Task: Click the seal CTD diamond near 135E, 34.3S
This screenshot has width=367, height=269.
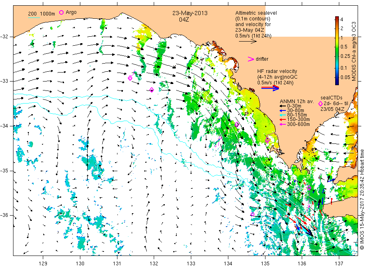Action: tap(267, 140)
